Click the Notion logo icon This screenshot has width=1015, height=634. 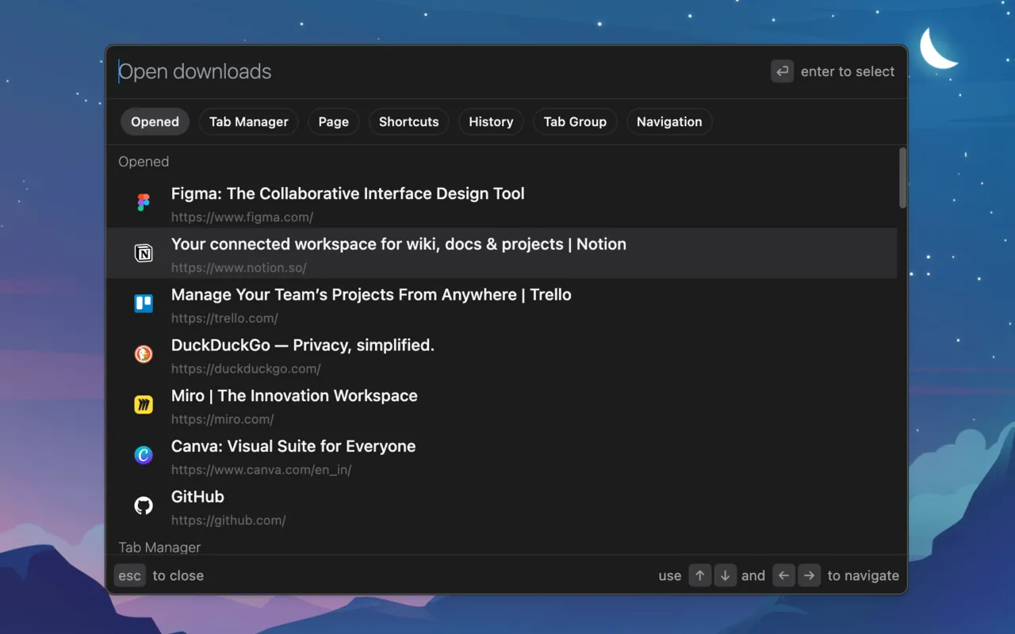(144, 254)
